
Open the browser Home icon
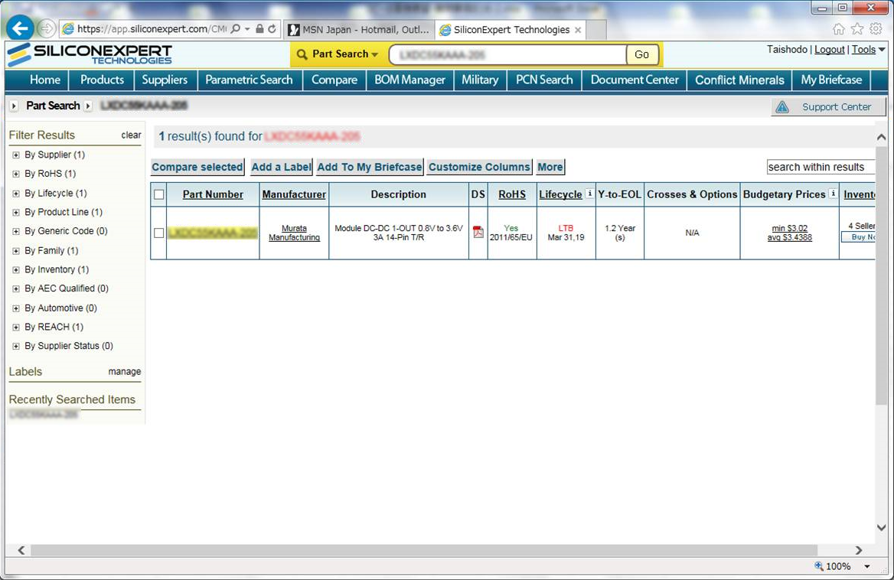[x=839, y=29]
